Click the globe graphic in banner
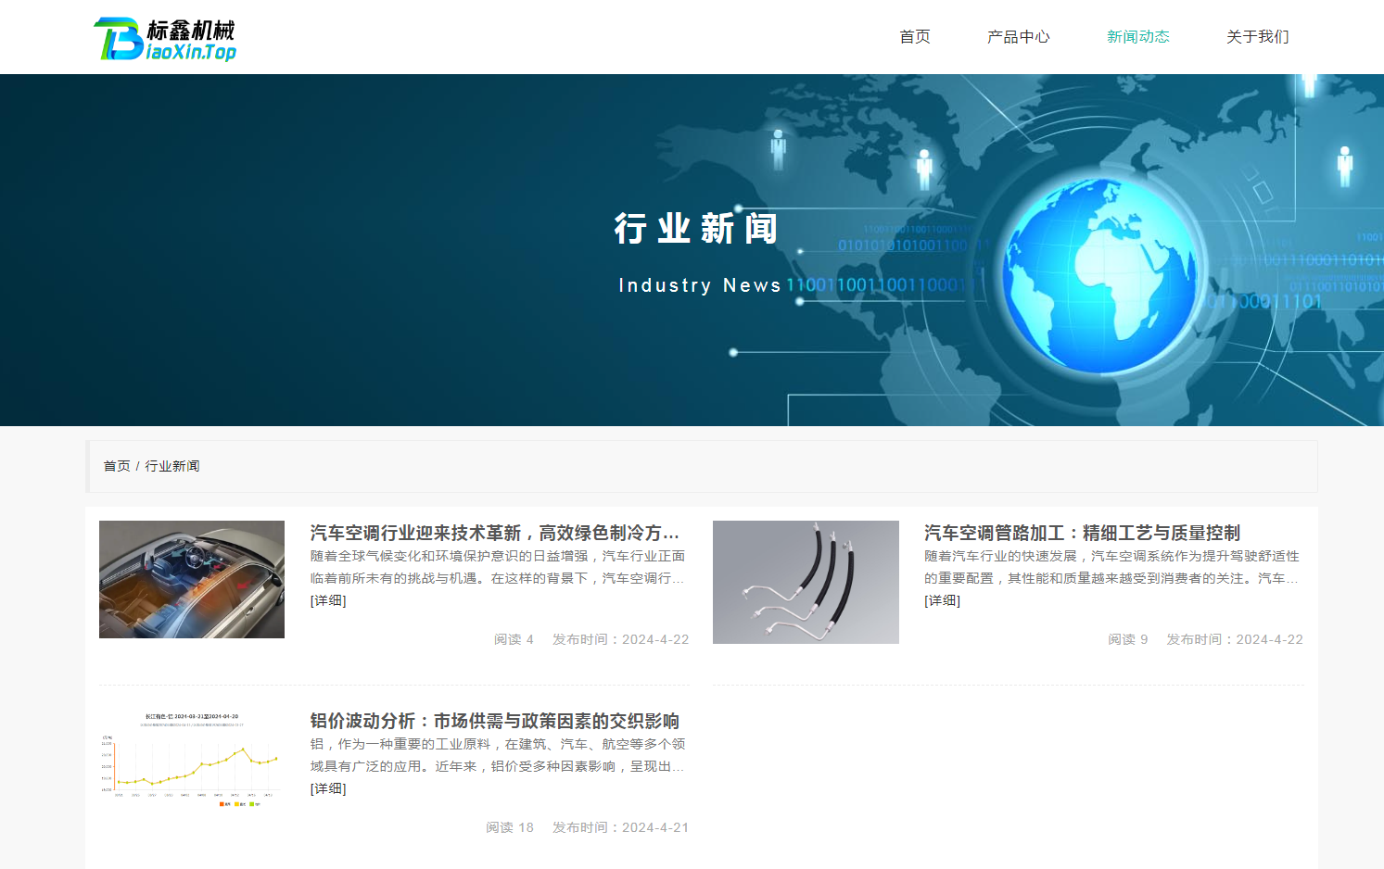The height and width of the screenshot is (869, 1384). (x=1100, y=276)
